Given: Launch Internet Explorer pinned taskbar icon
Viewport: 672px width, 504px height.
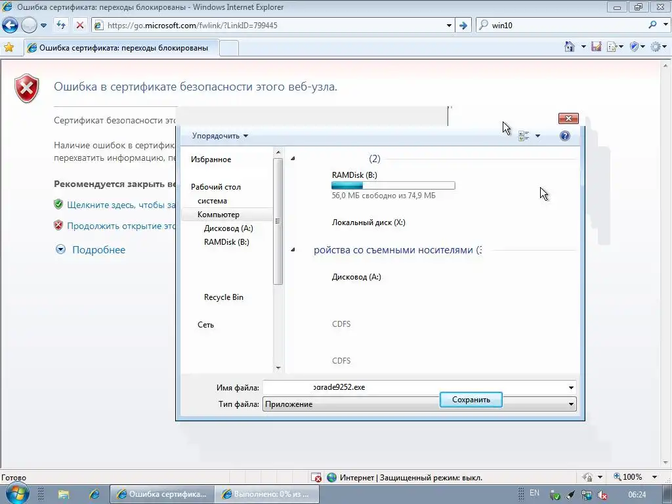Looking at the screenshot, I should [x=94, y=494].
